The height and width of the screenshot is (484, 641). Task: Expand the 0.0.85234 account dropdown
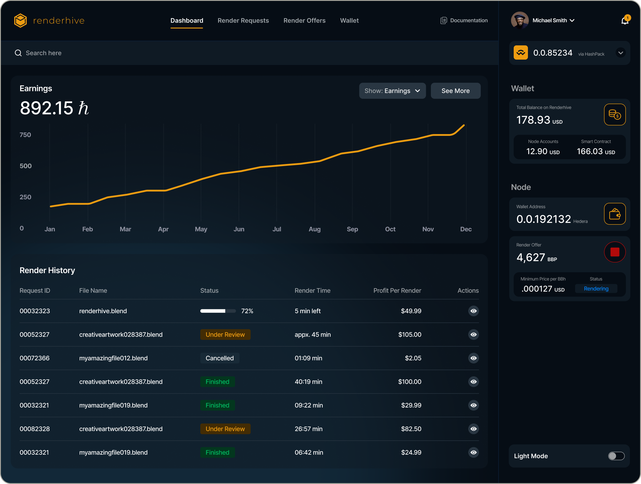click(621, 53)
